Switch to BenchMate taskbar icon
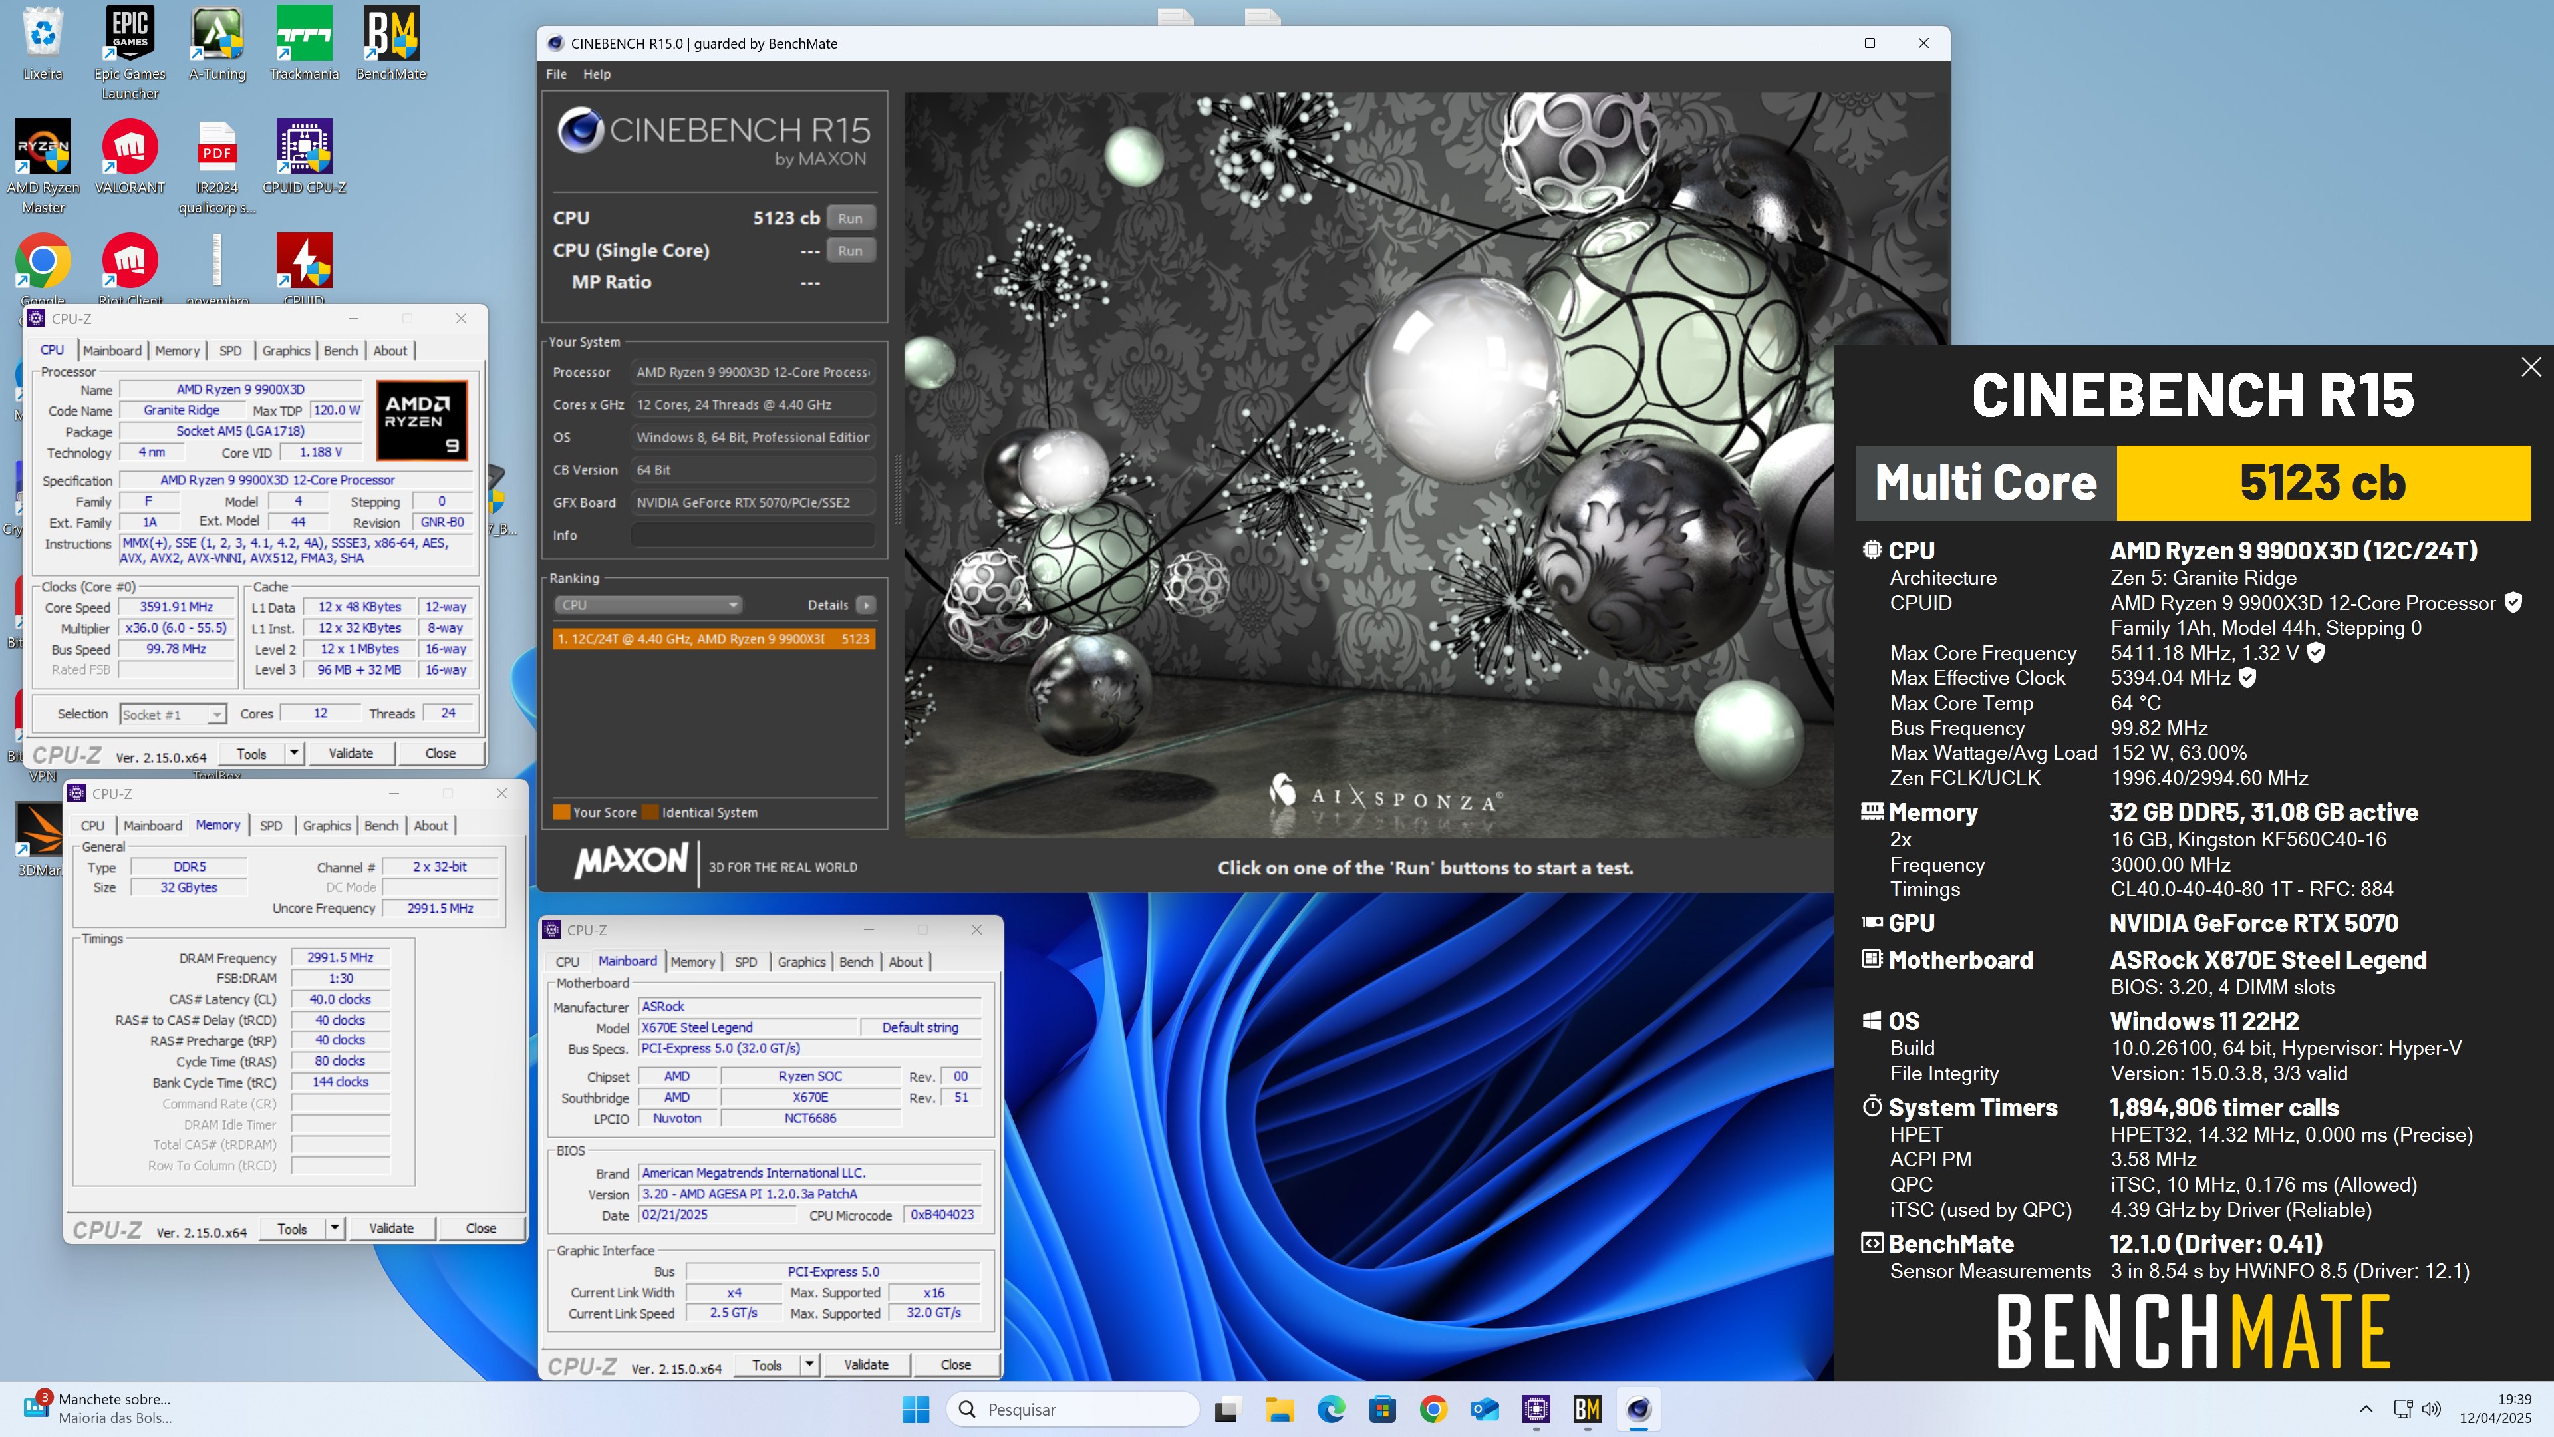2554x1437 pixels. pos(1588,1409)
